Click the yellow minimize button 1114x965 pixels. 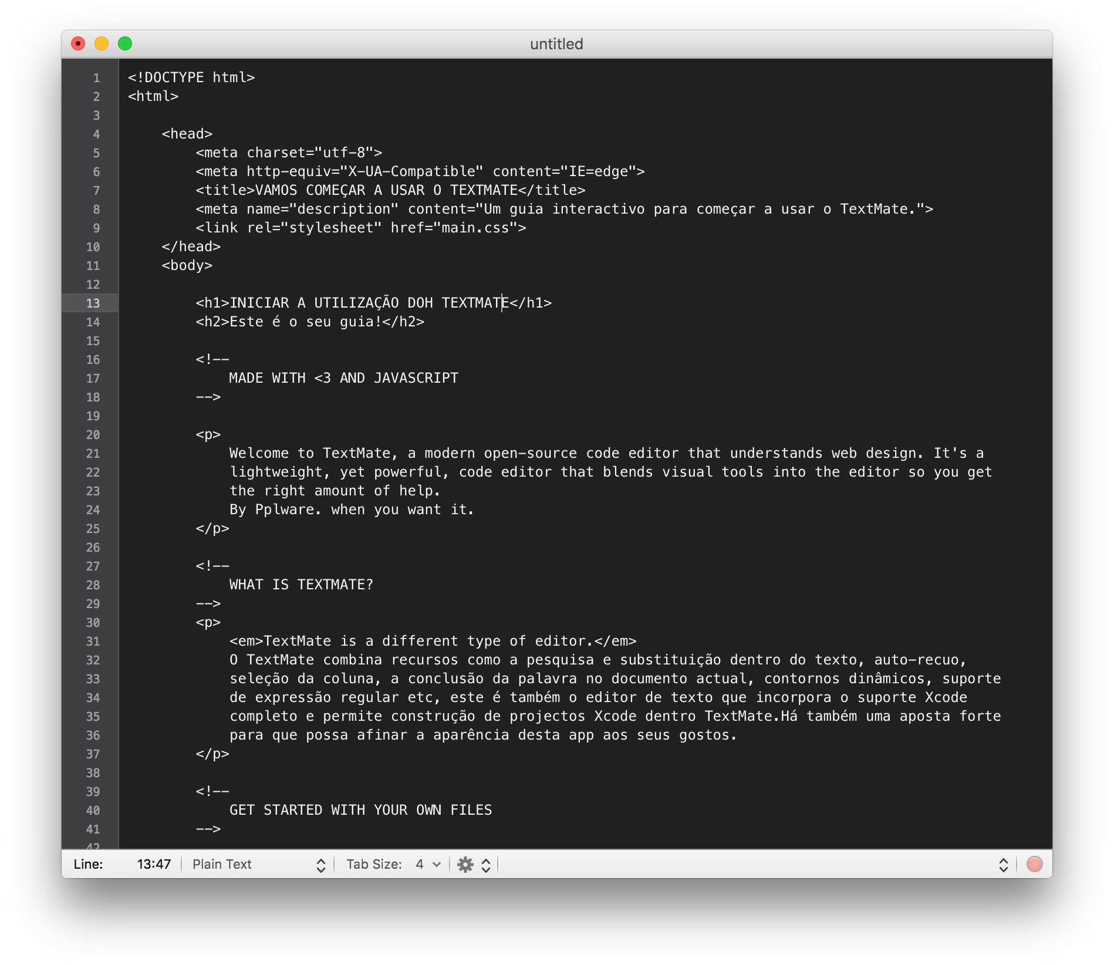pos(102,43)
